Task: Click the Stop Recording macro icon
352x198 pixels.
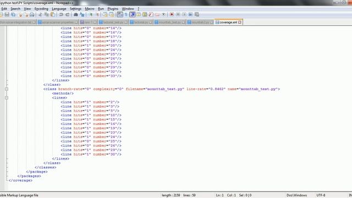Action: tap(178, 15)
